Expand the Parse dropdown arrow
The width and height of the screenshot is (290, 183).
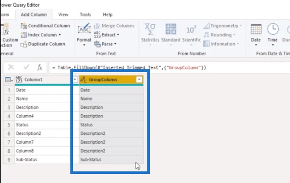[x=115, y=44]
